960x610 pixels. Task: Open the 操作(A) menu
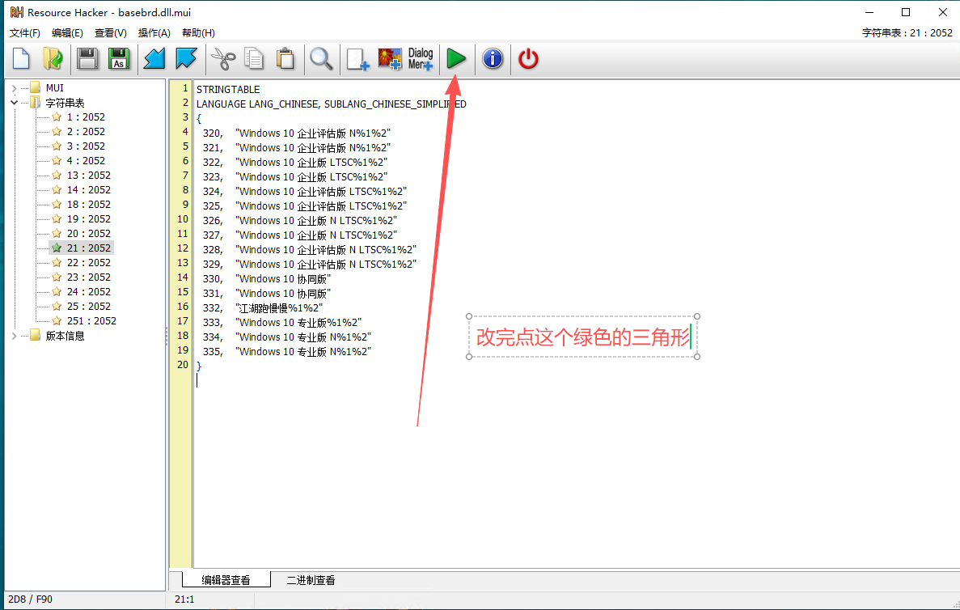pyautogui.click(x=154, y=33)
